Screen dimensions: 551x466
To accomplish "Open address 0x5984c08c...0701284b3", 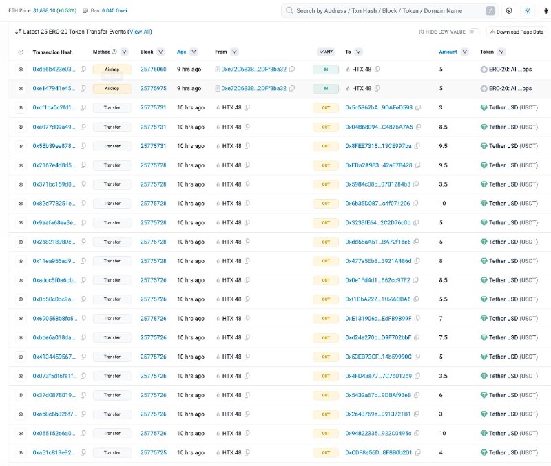I will pyautogui.click(x=377, y=184).
